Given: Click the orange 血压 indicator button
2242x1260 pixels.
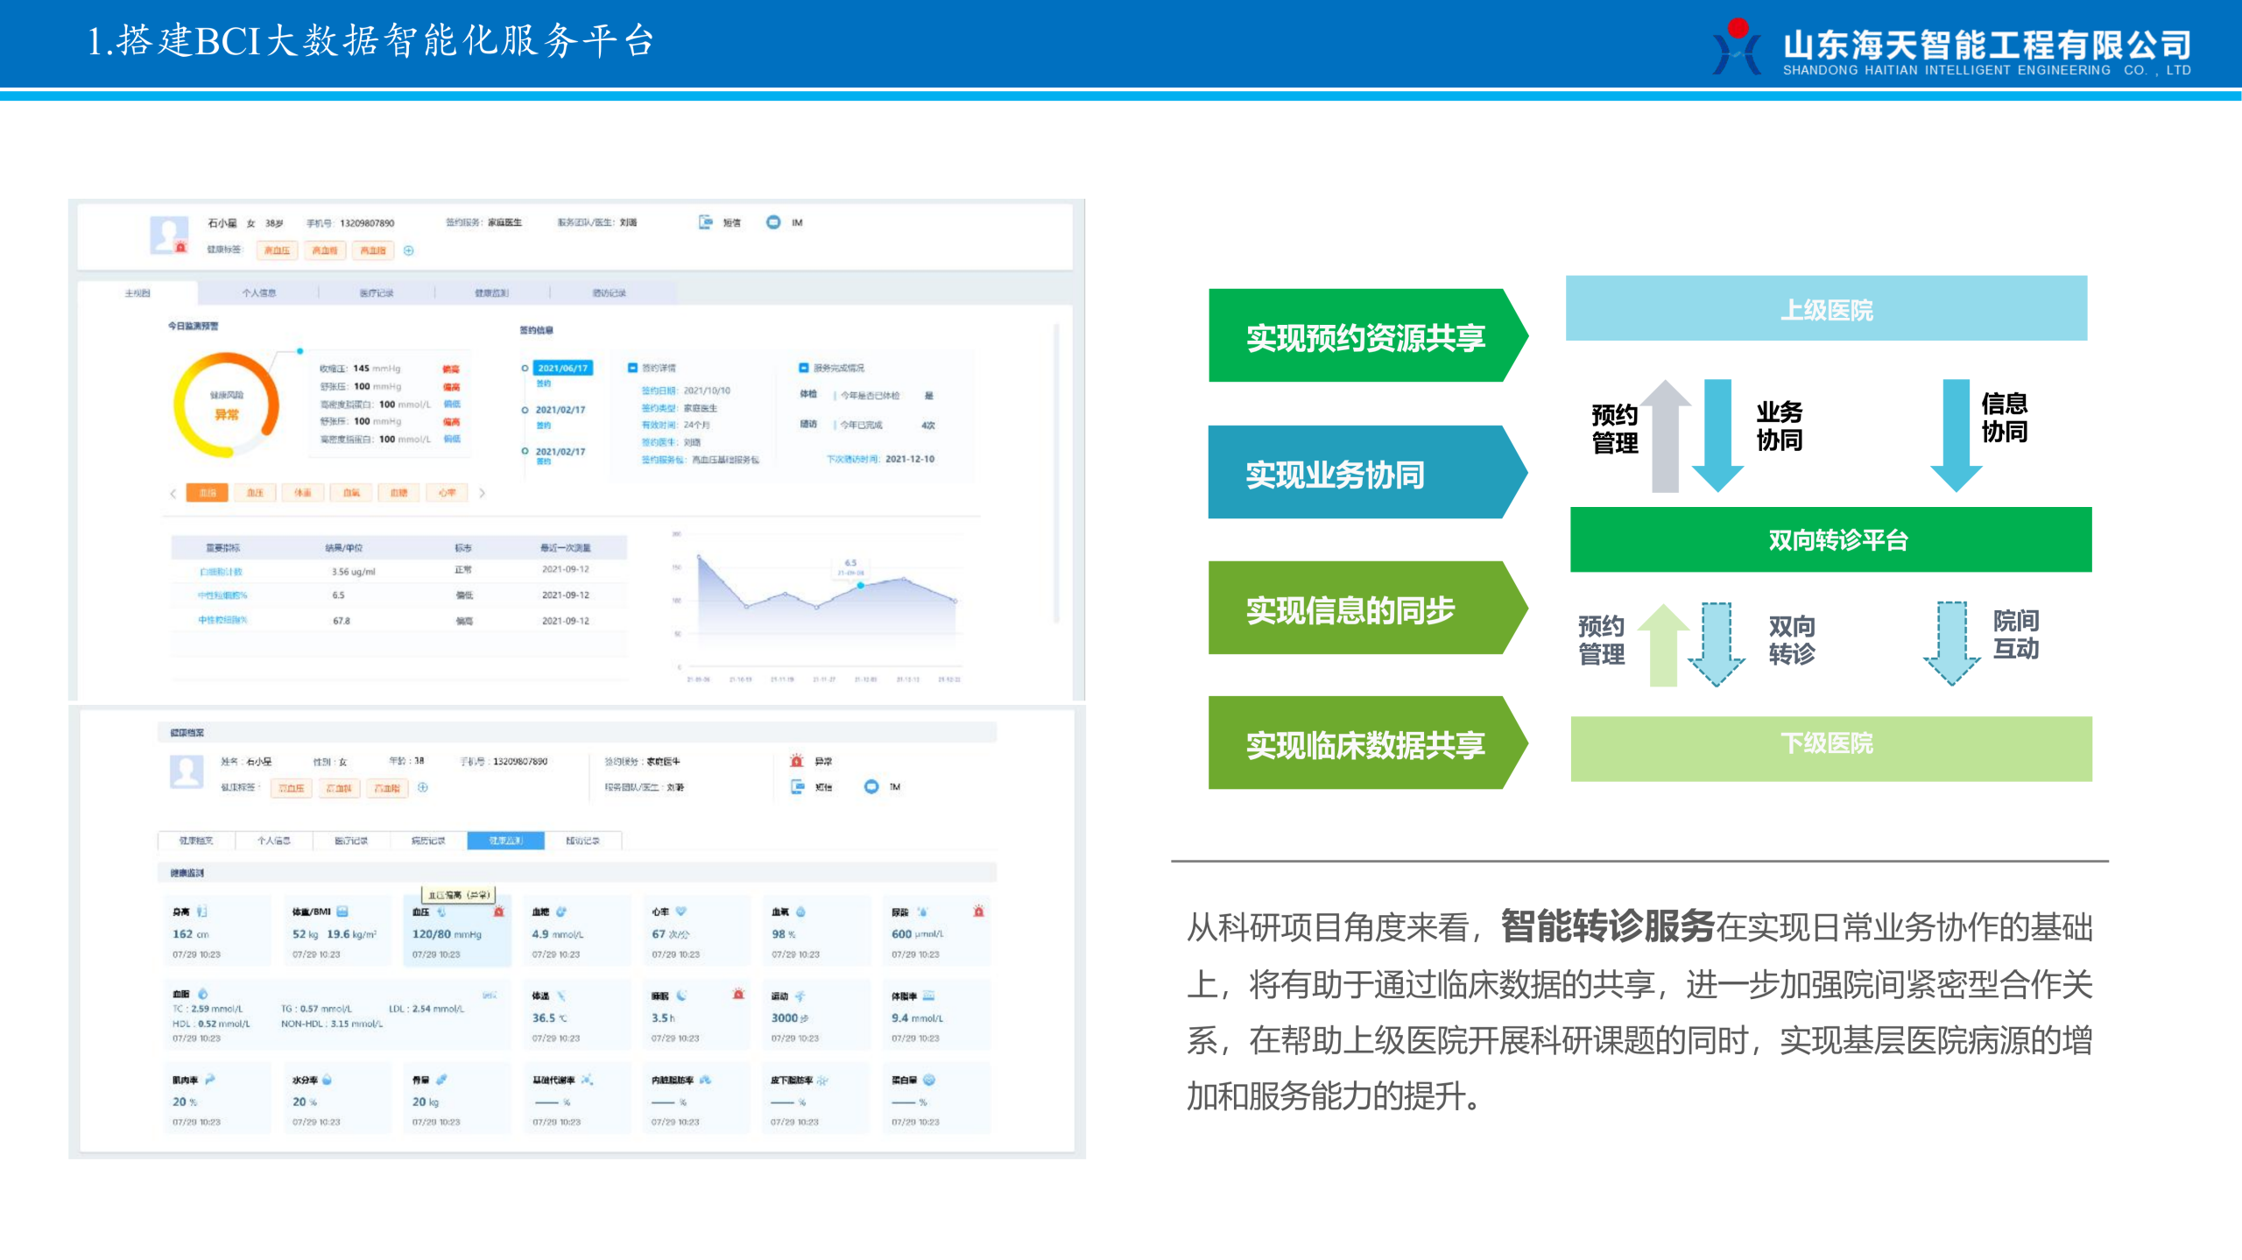Looking at the screenshot, I should (x=255, y=493).
